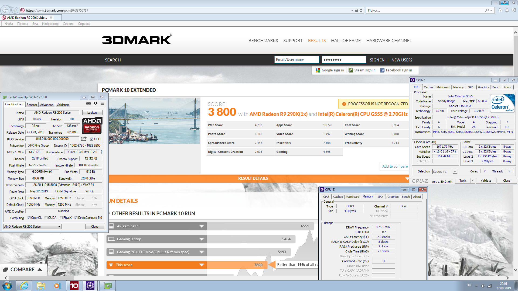Click Add to compare button
The height and width of the screenshot is (291, 518).
(x=395, y=167)
